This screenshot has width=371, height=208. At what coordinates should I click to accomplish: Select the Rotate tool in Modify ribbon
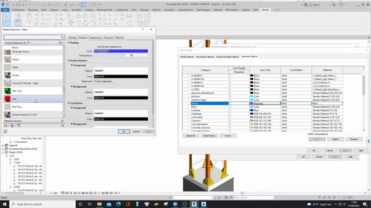coord(86,23)
